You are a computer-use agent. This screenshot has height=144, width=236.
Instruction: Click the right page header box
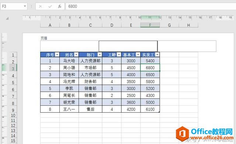(187, 46)
